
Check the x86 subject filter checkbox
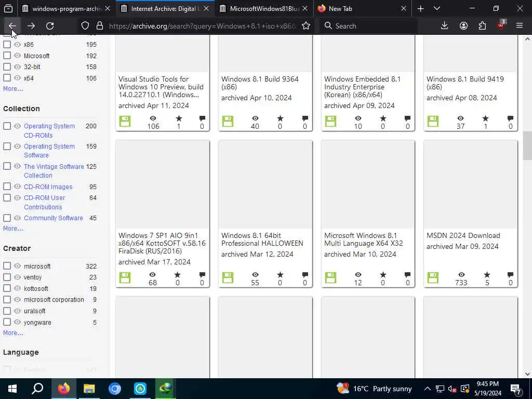[7, 44]
